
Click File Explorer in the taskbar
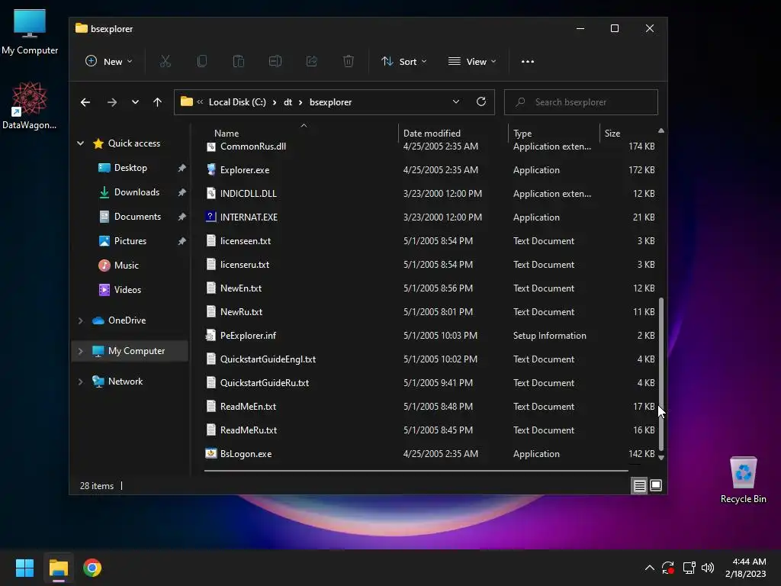pos(58,568)
